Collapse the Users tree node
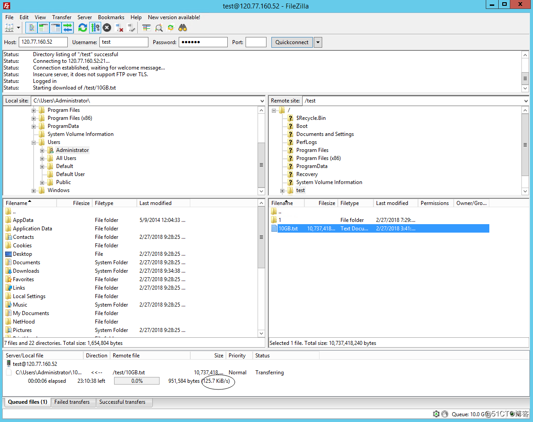The height and width of the screenshot is (422, 533). point(34,143)
